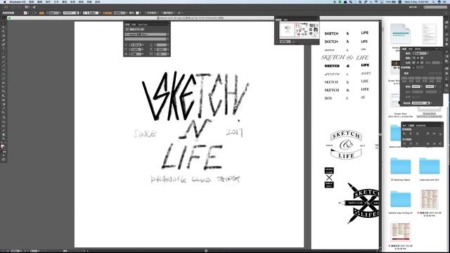Open the Illustrator CC application menu
Screen dimensions: 450x253
pyautogui.click(x=18, y=1)
